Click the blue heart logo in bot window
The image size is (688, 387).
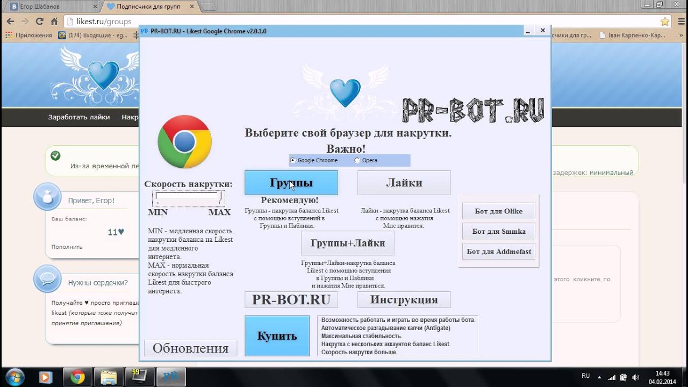345,93
